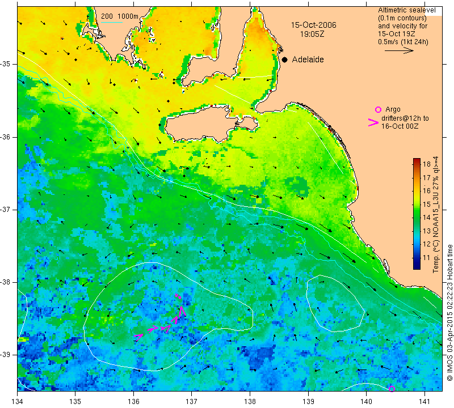The height and width of the screenshot is (408, 454).
Task: Click the 15 degree green-yellow colorbar section
Action: 417,204
